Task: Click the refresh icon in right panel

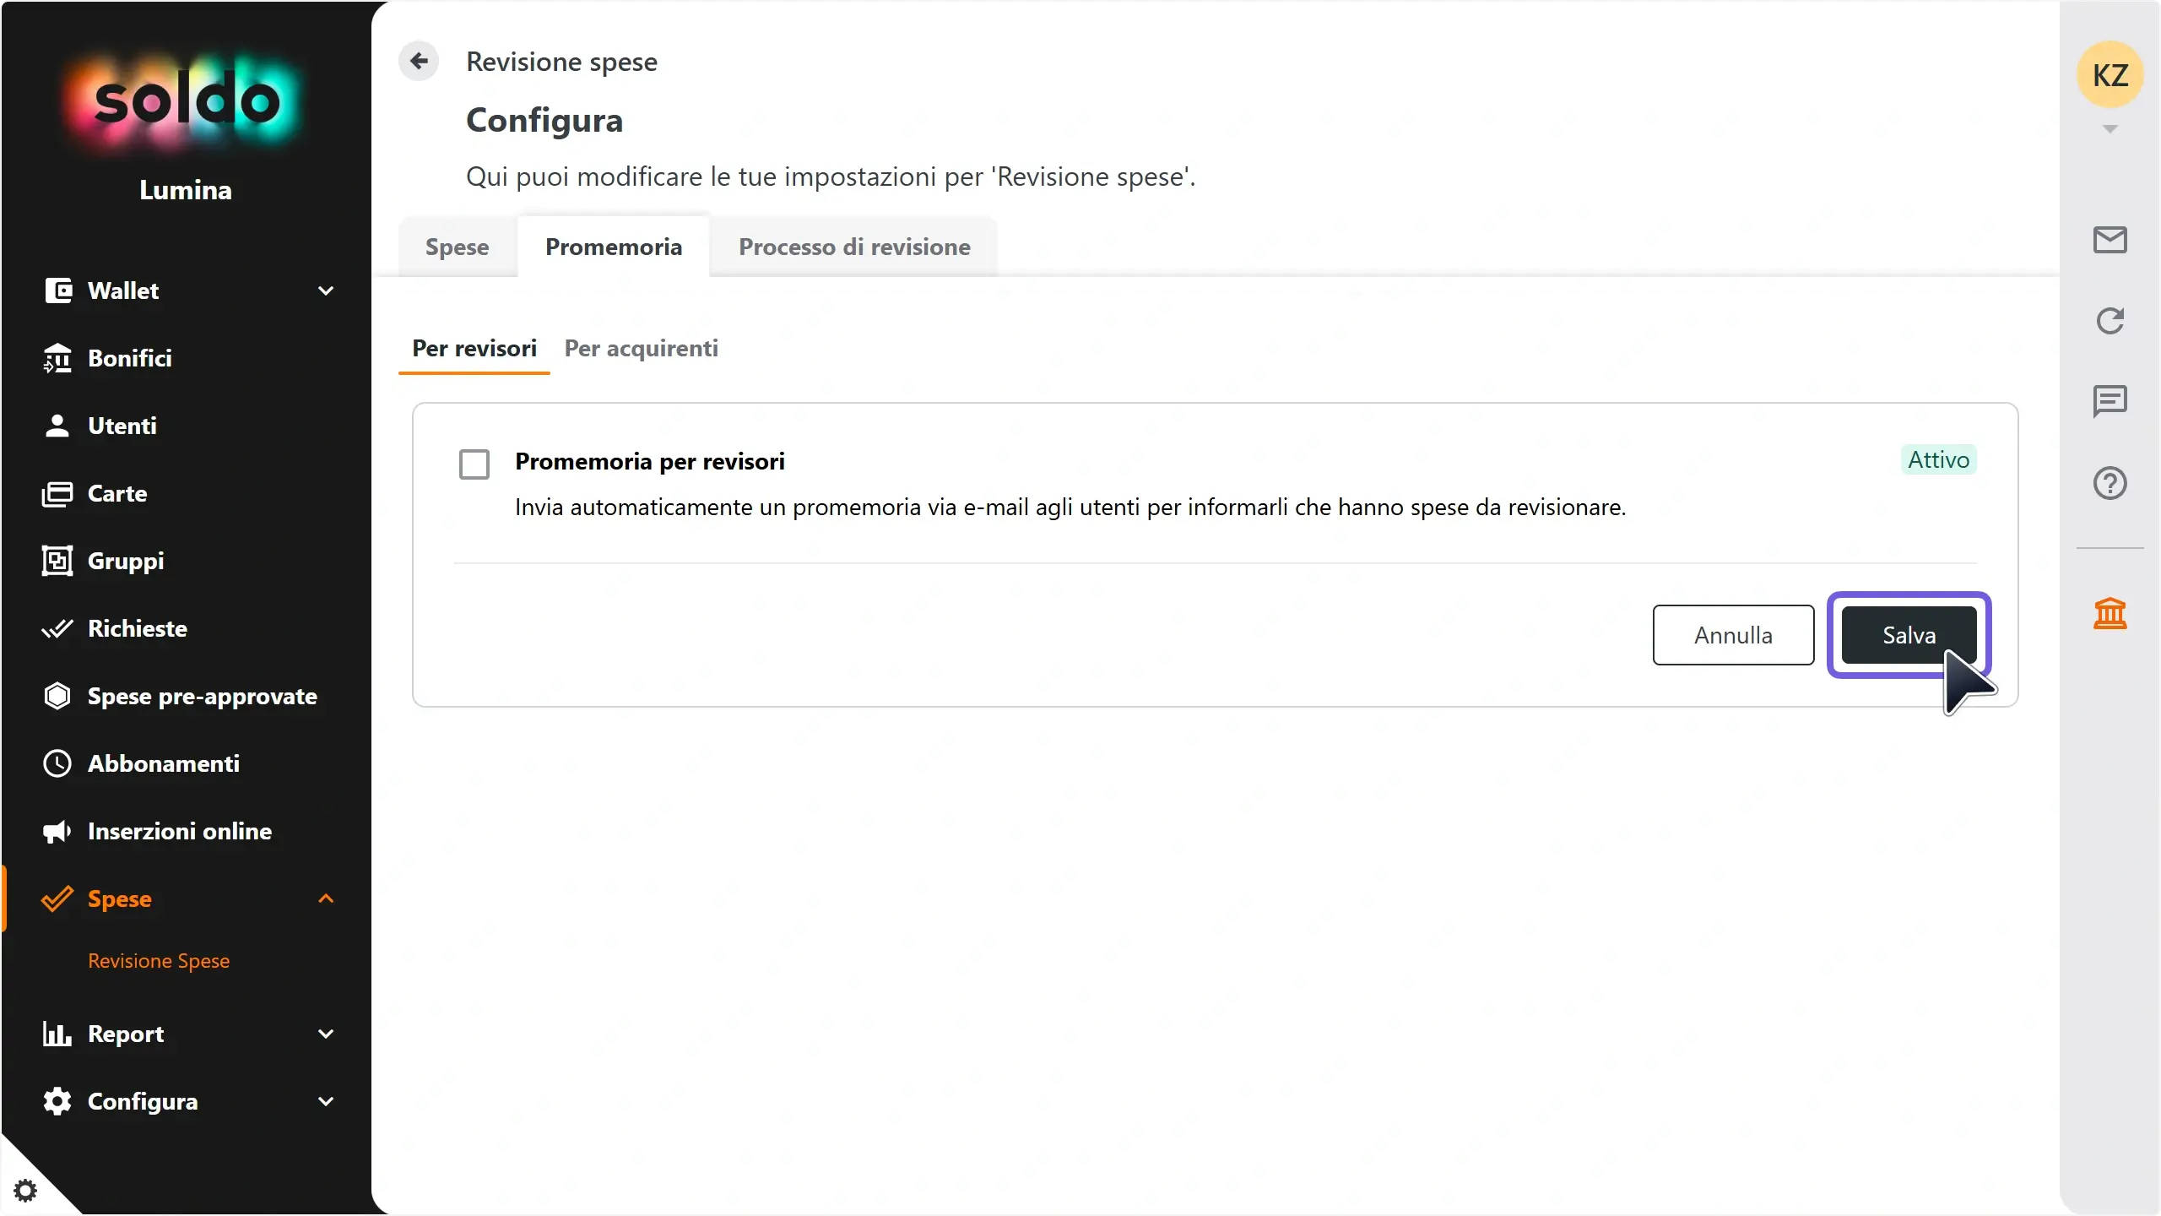Action: 2110,321
